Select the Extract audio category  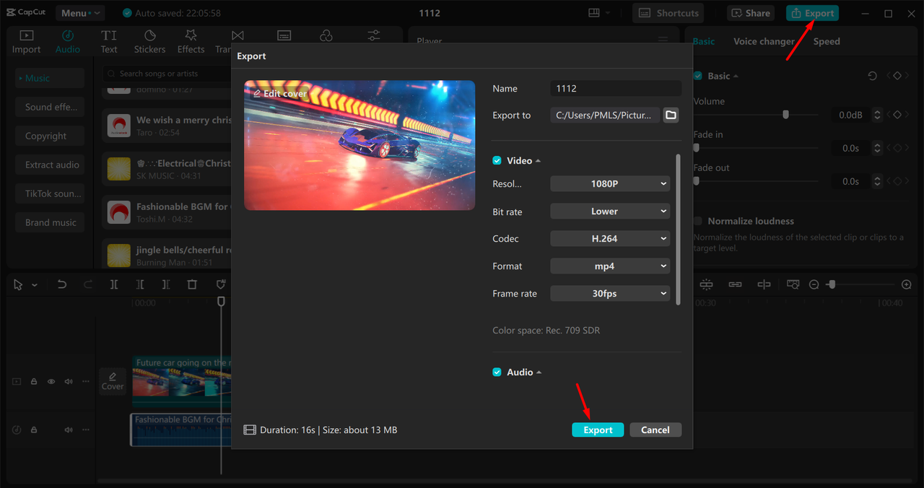click(x=50, y=165)
